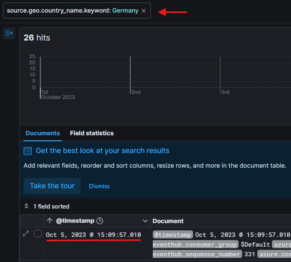The height and width of the screenshot is (262, 291).
Task: Open the @timestamp column options chevron
Action: 145,221
